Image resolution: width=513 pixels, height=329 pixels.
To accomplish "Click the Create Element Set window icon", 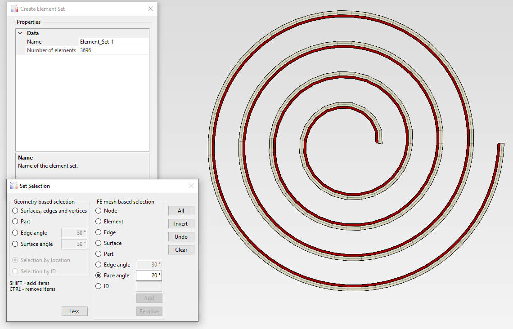I will tap(14, 9).
